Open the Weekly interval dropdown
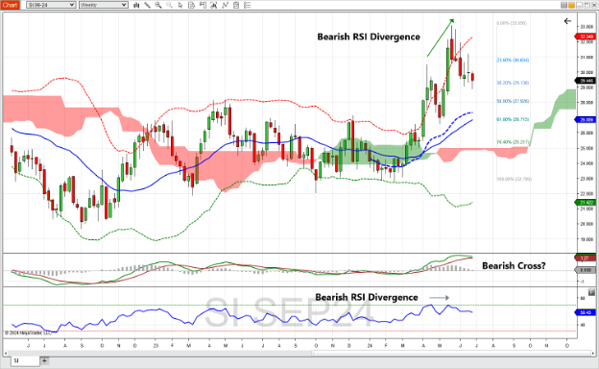Screen dimensions: 599x369 (103, 5)
